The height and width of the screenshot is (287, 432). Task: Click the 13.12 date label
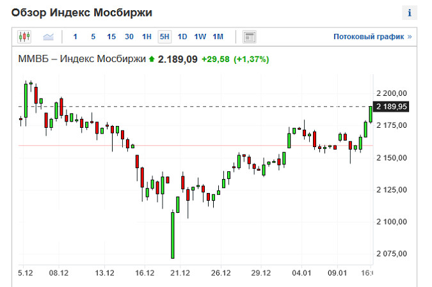tap(104, 273)
